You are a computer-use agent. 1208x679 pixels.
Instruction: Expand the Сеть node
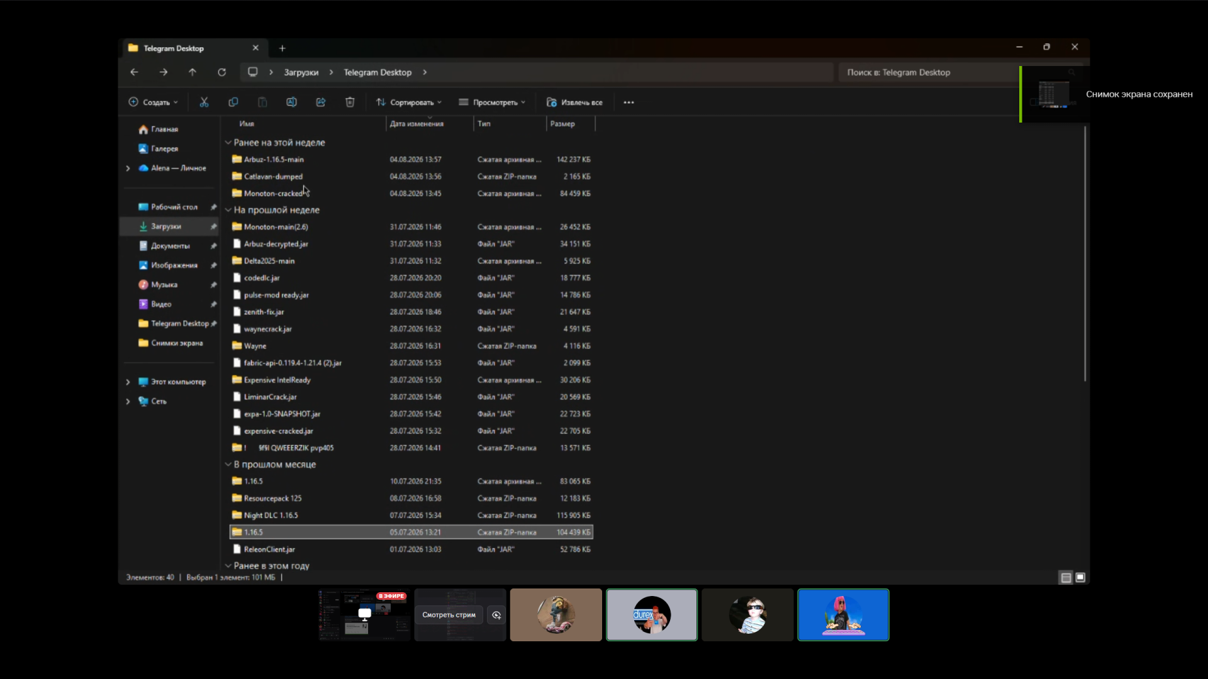[128, 402]
